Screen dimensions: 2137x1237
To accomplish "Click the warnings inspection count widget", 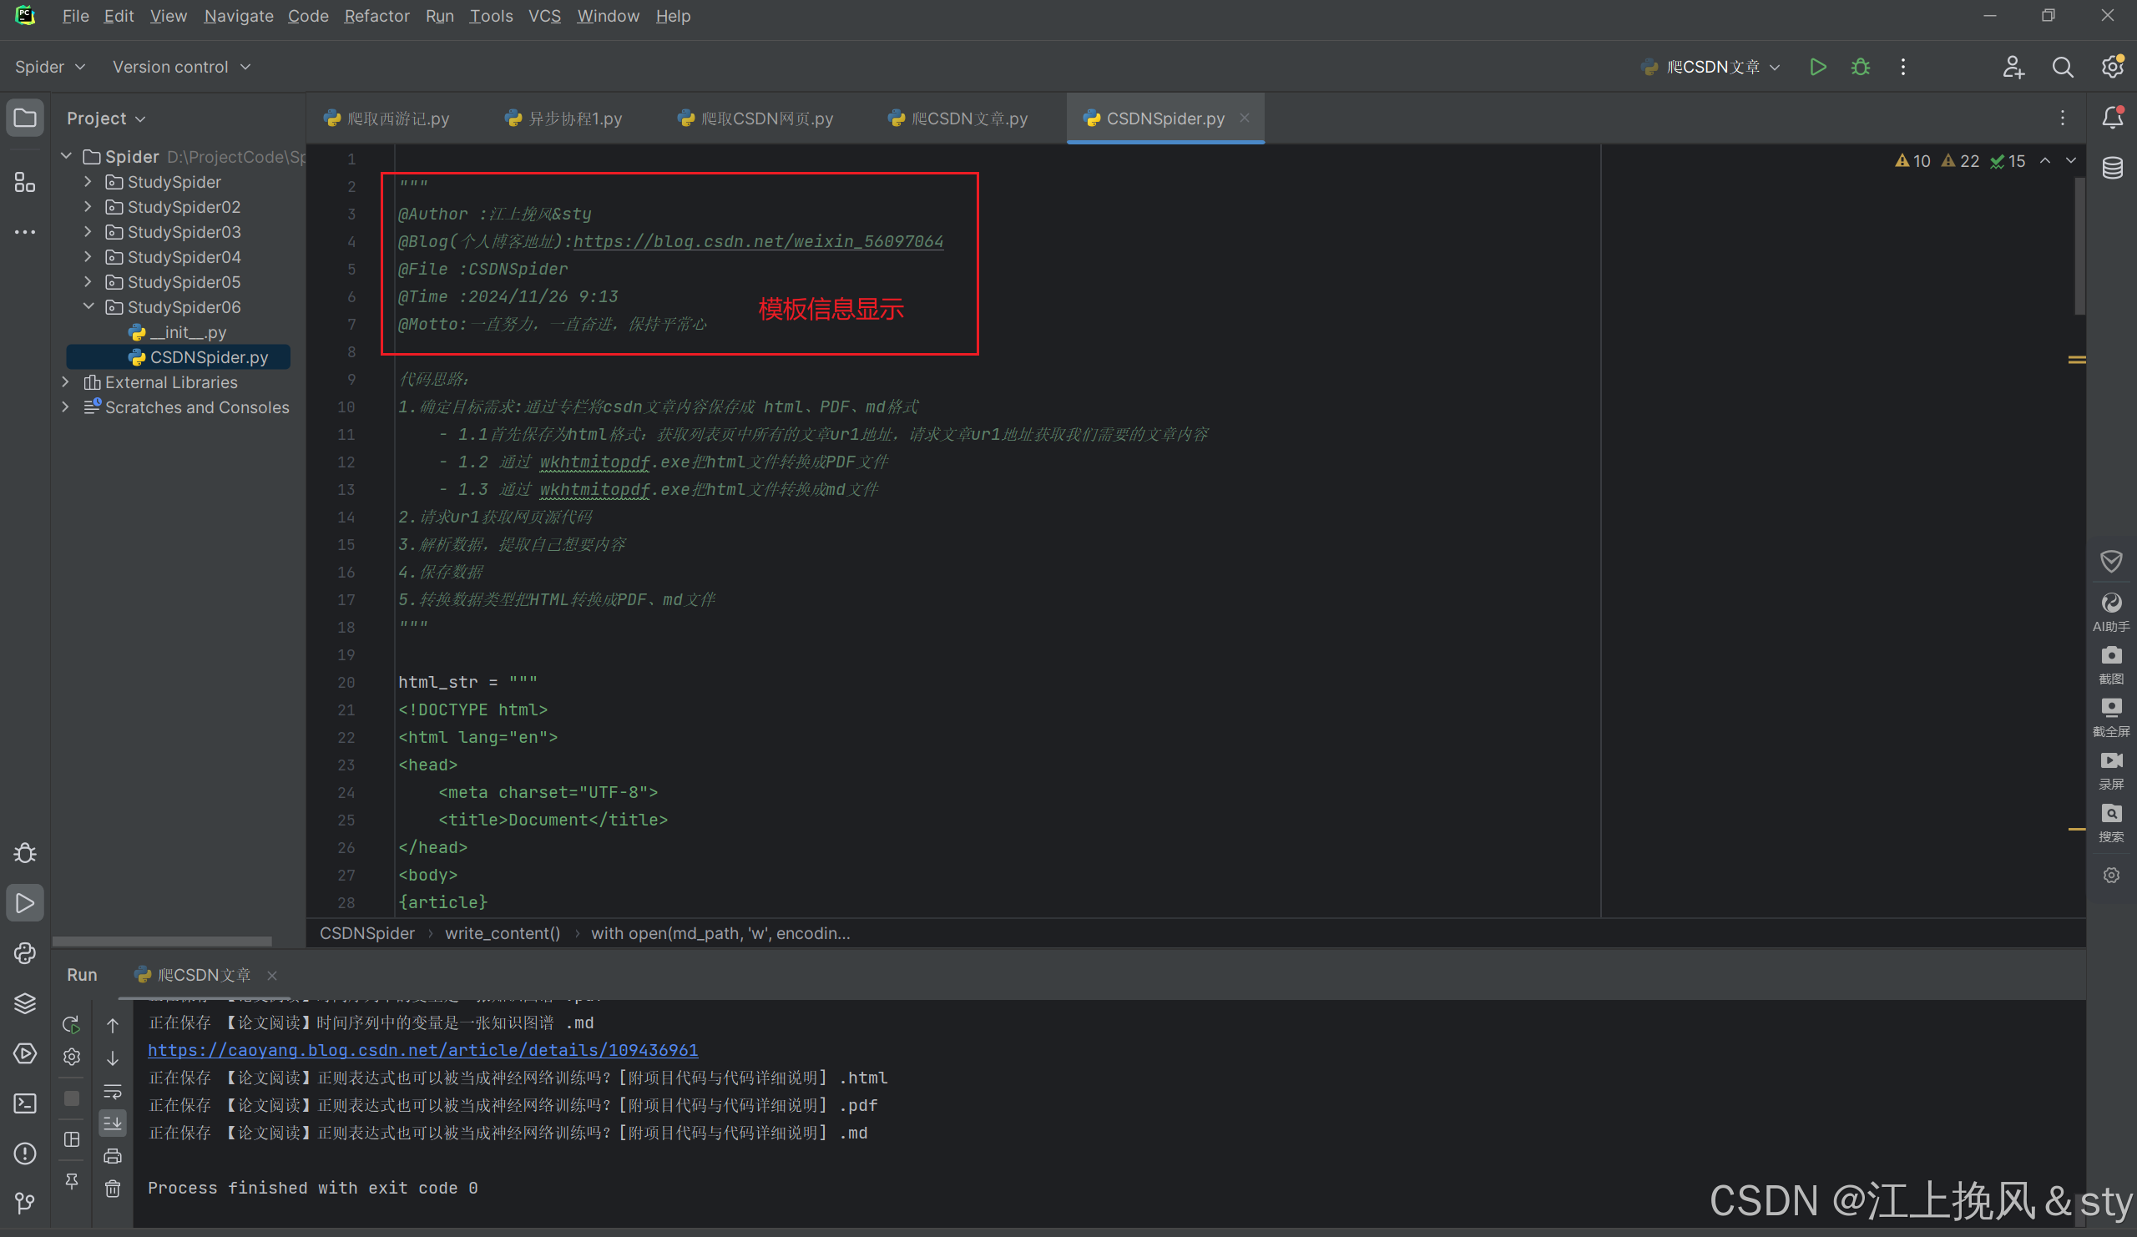I will click(1959, 160).
